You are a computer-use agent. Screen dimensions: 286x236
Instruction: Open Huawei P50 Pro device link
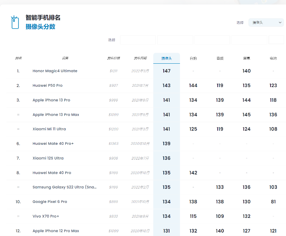(48, 86)
